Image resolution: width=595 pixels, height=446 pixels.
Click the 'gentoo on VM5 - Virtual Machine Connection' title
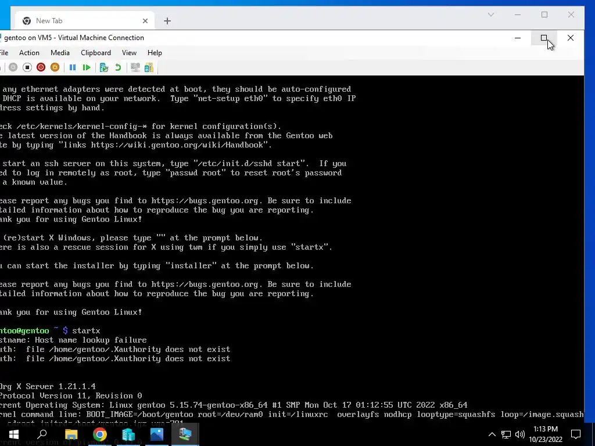(x=74, y=38)
